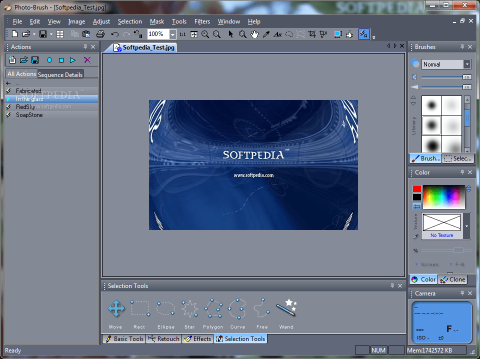Toggle the swap colors button

click(416, 206)
